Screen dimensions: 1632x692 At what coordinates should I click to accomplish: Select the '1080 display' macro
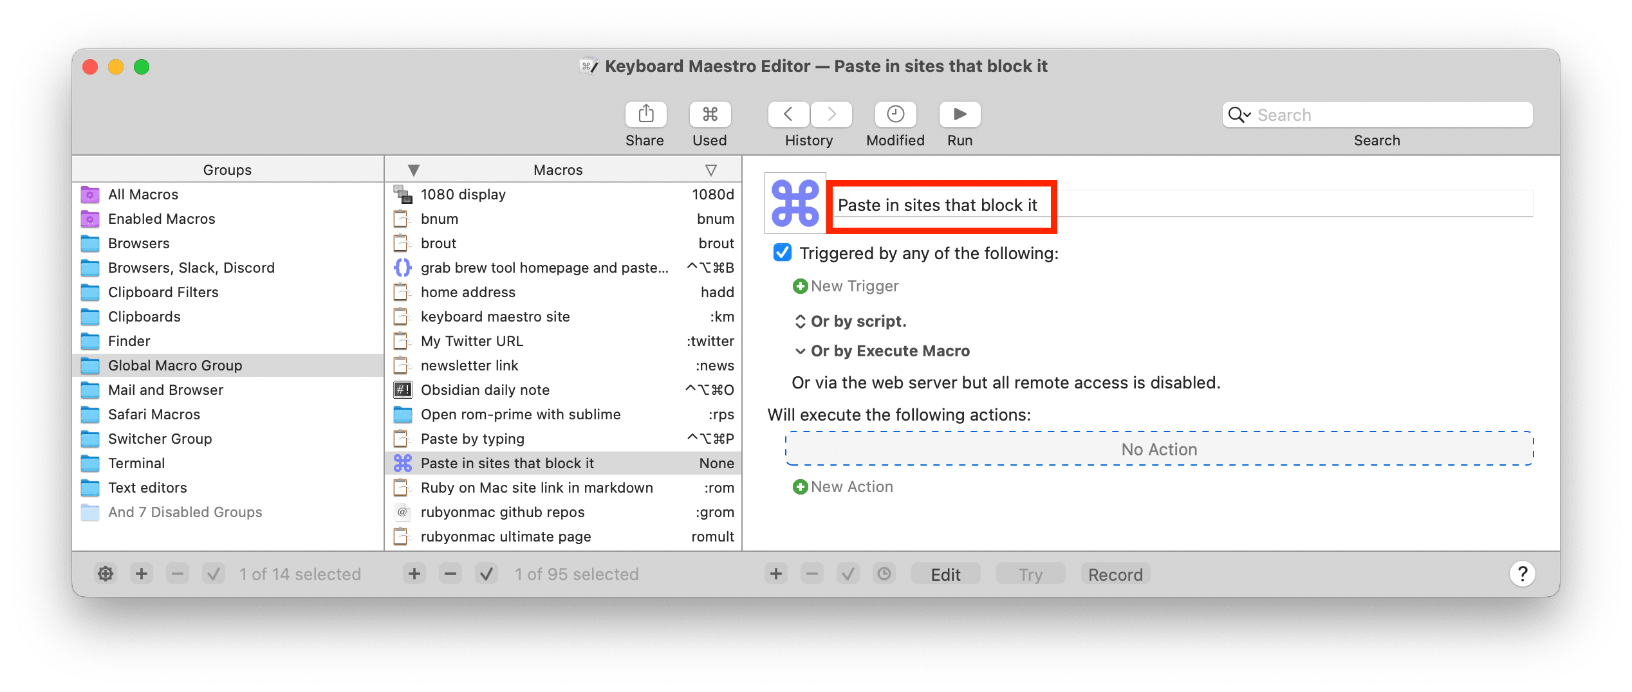pos(563,194)
